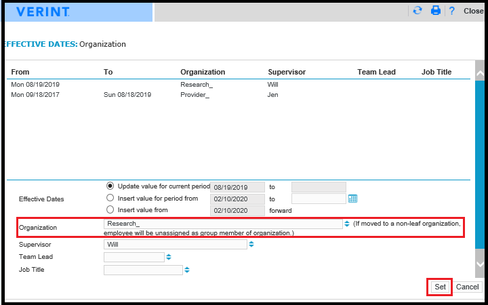This screenshot has height=305, width=488.
Task: Click the Team Lead column header
Action: [376, 72]
